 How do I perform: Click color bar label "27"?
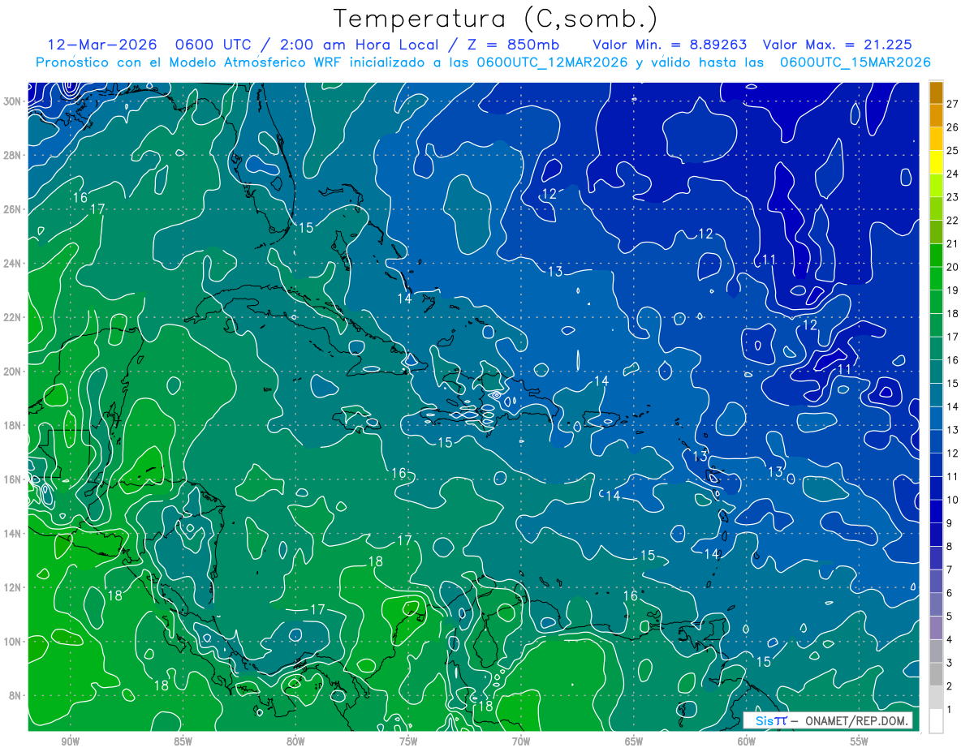953,104
